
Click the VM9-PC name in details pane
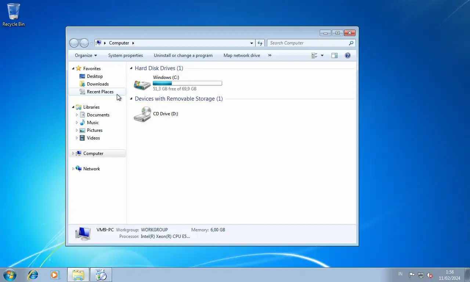point(105,230)
